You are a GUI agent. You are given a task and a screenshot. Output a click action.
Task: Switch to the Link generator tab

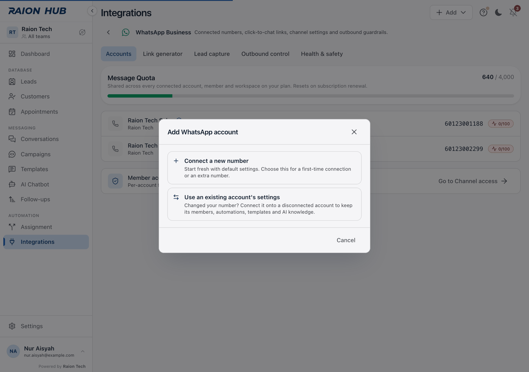(x=163, y=54)
